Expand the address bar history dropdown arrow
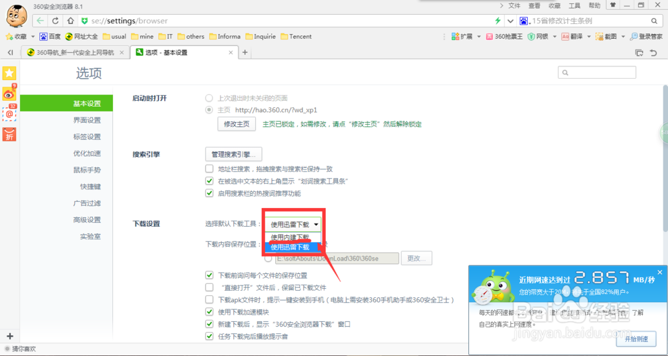Screen dimensions: 668x356 click(510, 21)
